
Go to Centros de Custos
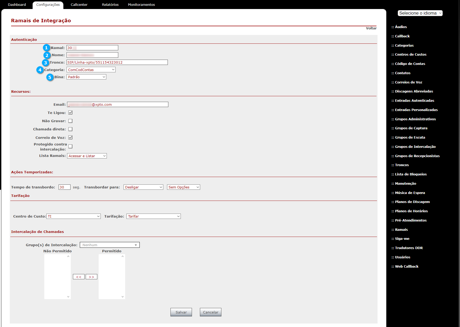(x=410, y=54)
